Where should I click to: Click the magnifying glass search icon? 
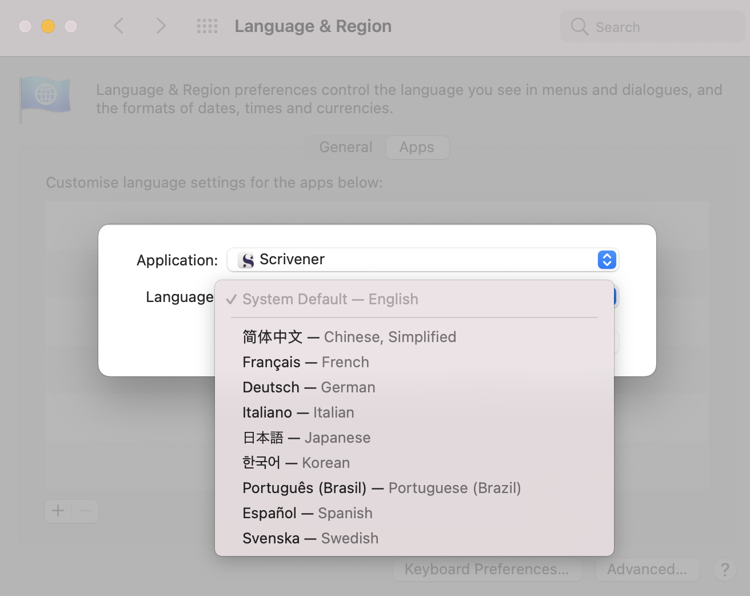point(579,26)
